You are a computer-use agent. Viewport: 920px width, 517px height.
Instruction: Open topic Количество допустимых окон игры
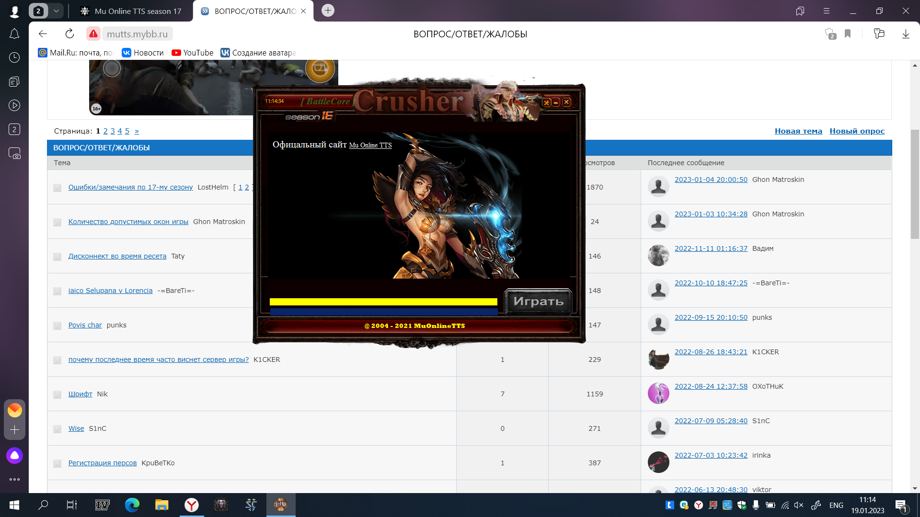coord(128,222)
